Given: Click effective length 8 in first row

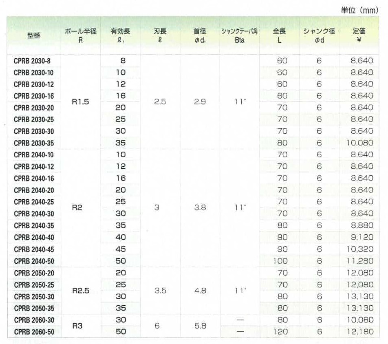Looking at the screenshot, I should pos(123,61).
